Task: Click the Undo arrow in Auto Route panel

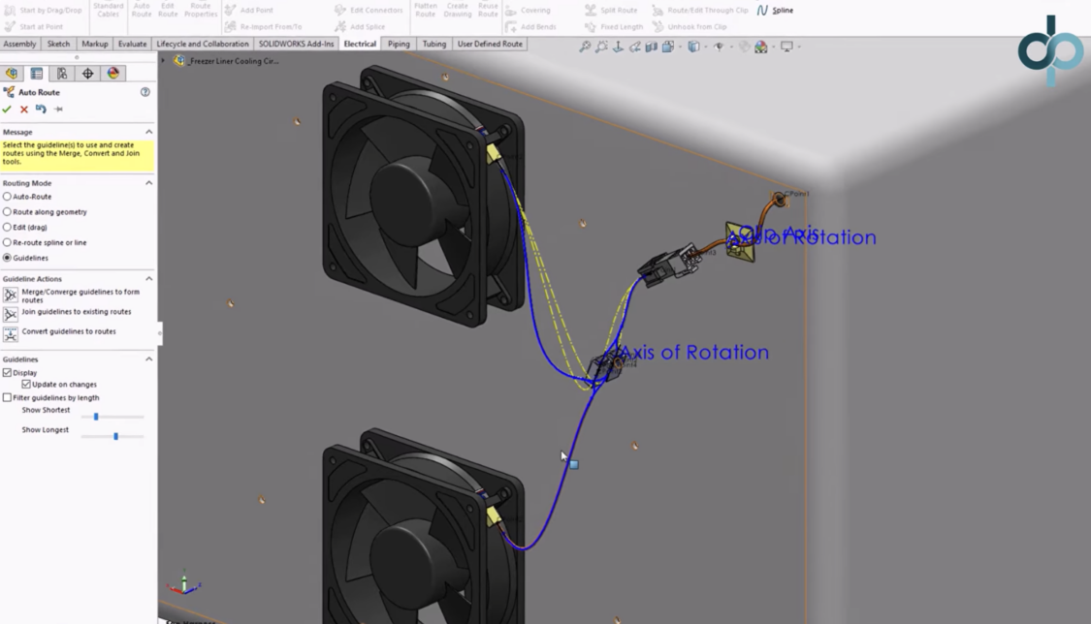Action: (41, 109)
